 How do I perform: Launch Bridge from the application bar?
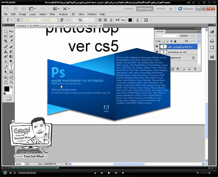click(16, 9)
